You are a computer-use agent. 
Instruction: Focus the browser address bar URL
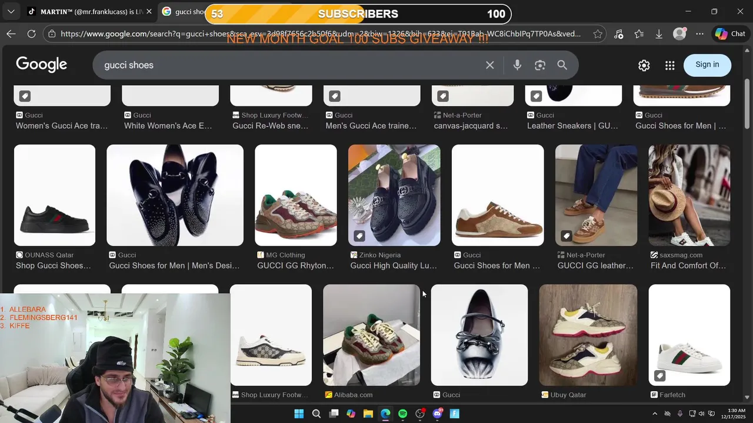point(321,34)
